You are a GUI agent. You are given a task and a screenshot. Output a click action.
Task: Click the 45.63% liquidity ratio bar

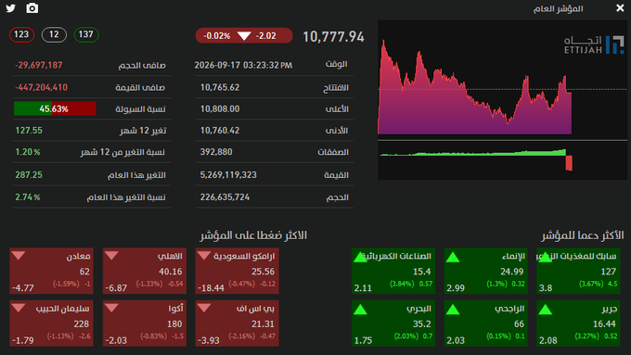click(x=55, y=108)
